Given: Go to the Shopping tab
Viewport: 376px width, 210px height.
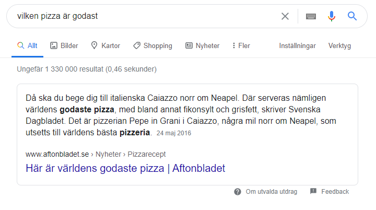Looking at the screenshot, I should 158,45.
